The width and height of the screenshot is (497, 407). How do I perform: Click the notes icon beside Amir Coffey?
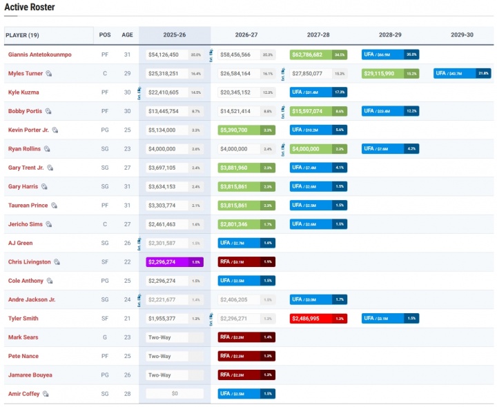(x=46, y=394)
